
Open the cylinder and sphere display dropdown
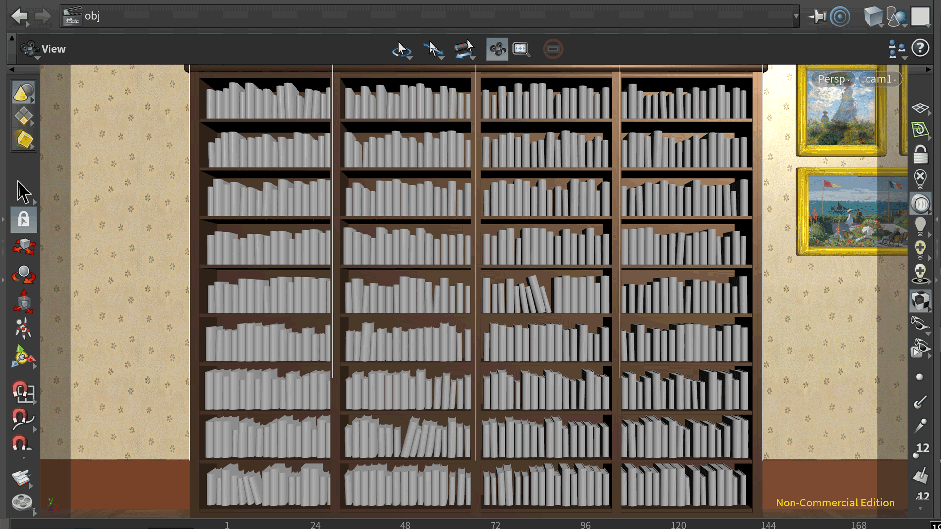(x=896, y=17)
